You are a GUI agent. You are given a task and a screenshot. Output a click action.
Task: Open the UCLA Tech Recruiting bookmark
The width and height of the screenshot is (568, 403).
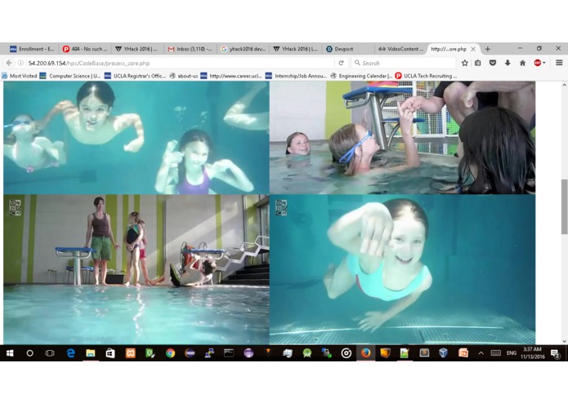pos(426,76)
